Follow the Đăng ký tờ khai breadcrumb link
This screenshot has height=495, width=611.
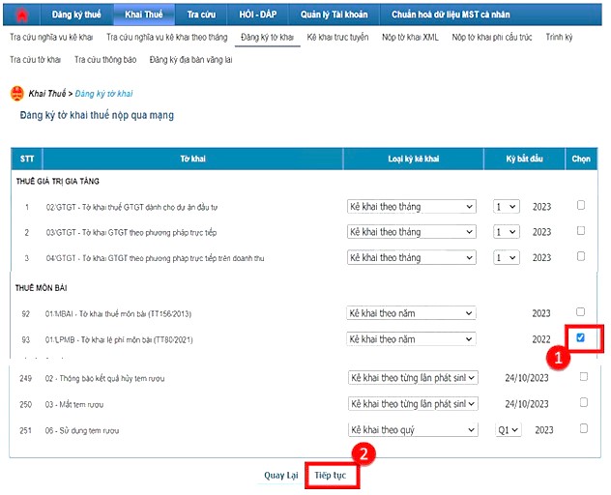click(x=103, y=94)
